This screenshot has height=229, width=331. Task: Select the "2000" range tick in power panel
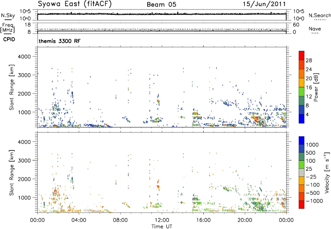[24, 93]
